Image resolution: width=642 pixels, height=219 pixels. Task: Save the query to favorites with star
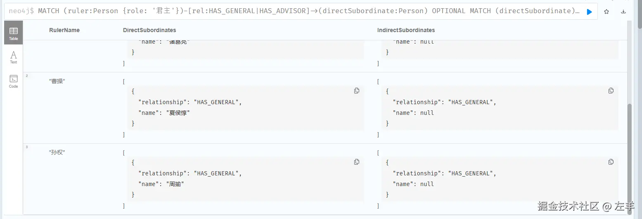[606, 12]
